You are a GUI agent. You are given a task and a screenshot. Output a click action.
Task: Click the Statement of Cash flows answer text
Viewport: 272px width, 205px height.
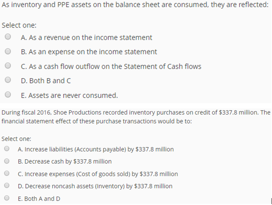coord(111,66)
